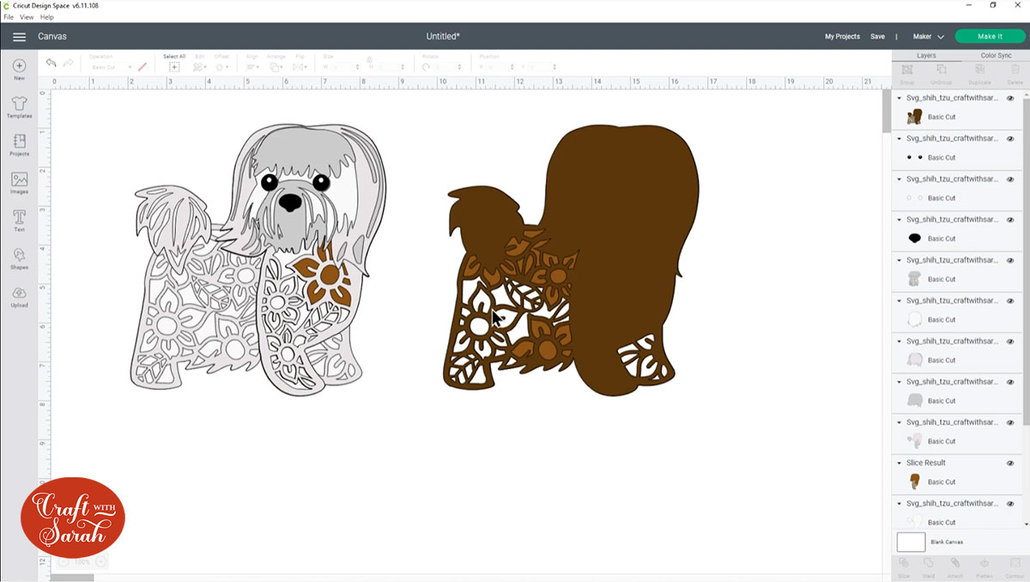Screen dimensions: 1030x582
Task: Open My Projects
Action: pyautogui.click(x=842, y=37)
